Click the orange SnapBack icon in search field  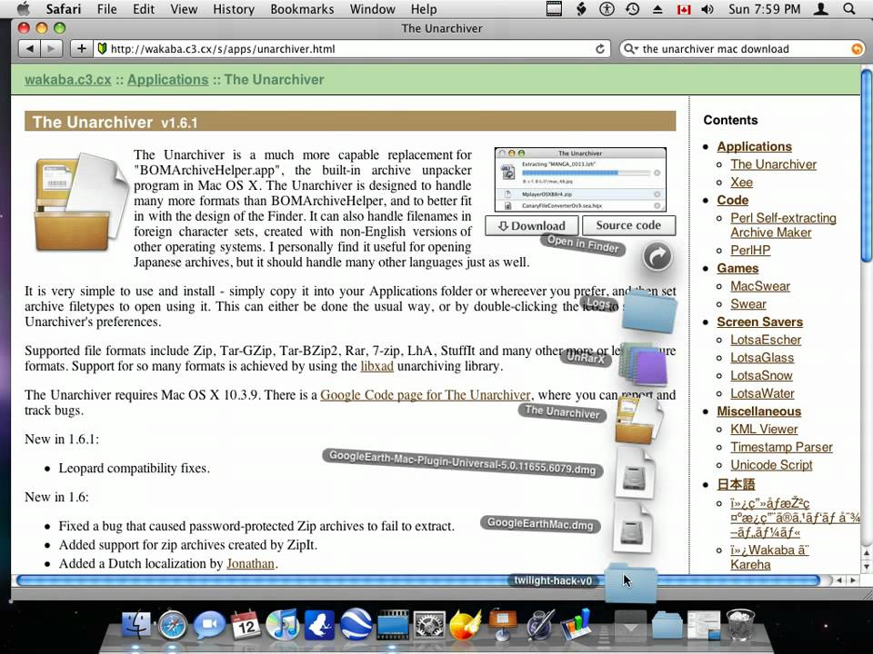coord(857,49)
